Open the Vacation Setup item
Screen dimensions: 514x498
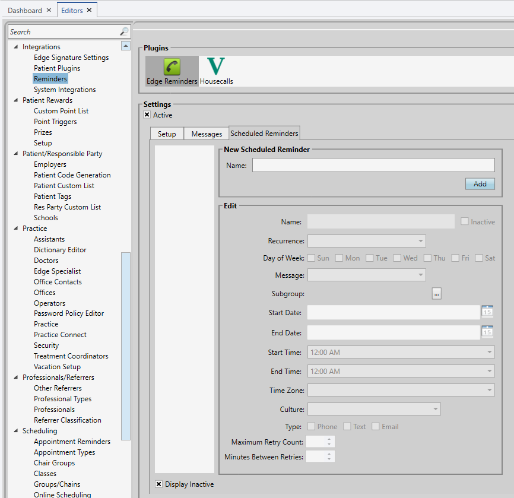58,367
